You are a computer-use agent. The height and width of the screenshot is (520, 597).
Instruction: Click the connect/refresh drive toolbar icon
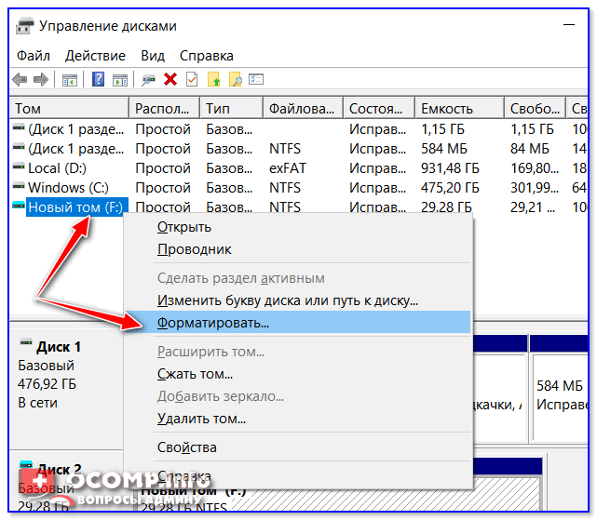click(x=148, y=80)
